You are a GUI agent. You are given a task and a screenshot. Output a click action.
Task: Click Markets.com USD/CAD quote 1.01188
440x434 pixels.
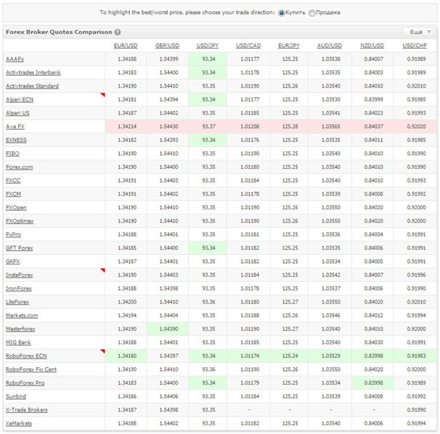250,316
